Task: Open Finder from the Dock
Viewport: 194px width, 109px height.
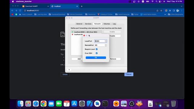Action: coord(20,104)
